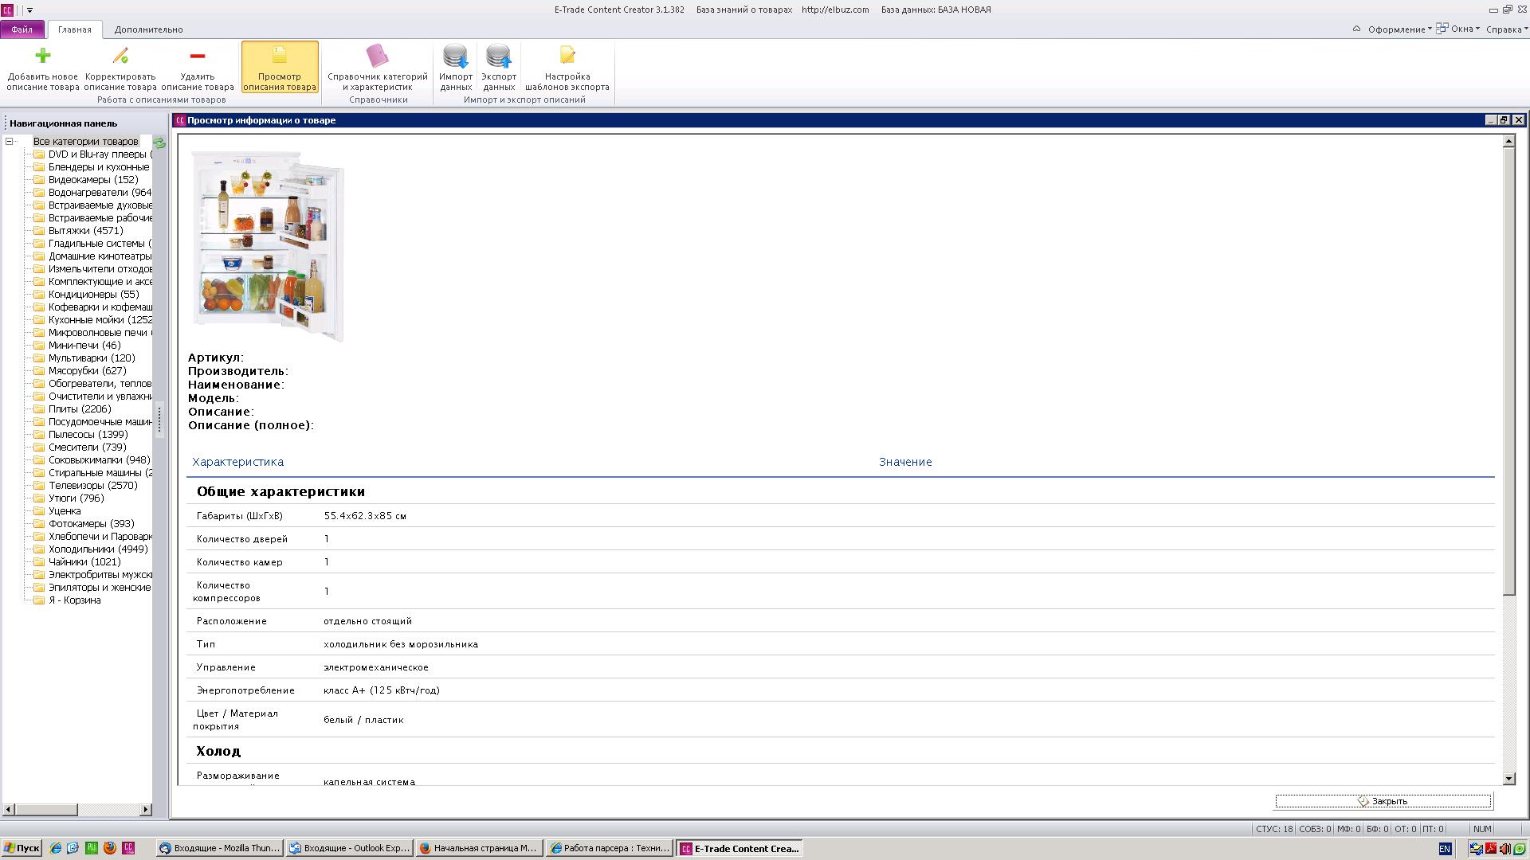This screenshot has height=860, width=1530.
Task: Click navigation panel horizontal scrollbar right arrow
Action: (145, 810)
